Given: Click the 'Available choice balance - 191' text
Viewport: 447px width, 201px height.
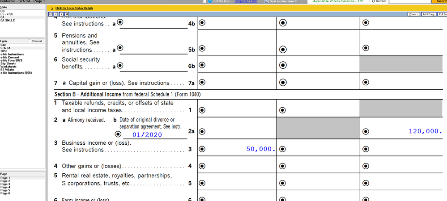Looking at the screenshot, I should point(338,1).
